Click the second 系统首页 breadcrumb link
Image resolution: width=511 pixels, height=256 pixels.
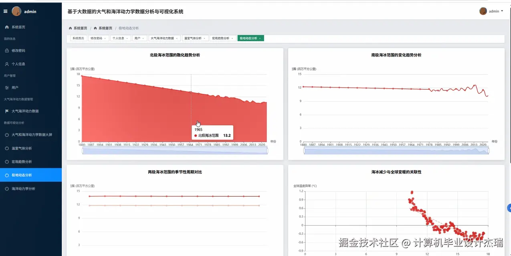tap(105, 28)
